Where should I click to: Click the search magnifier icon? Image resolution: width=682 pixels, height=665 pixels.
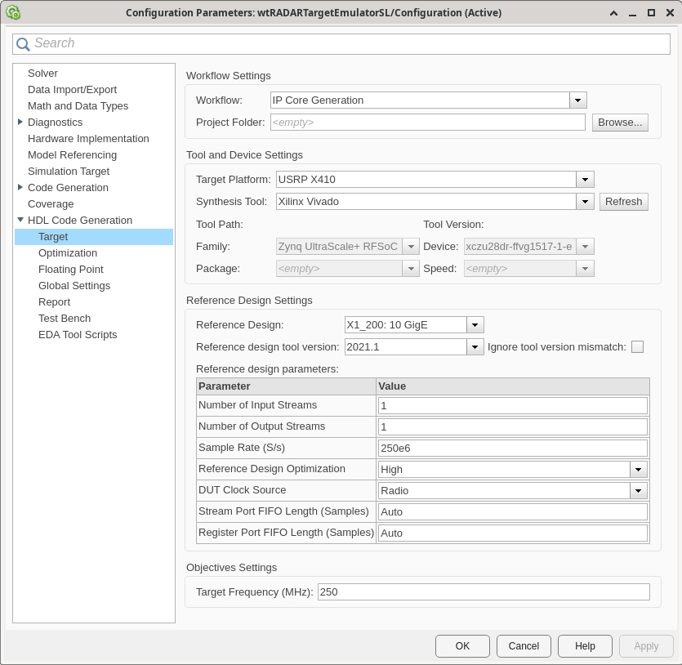coord(25,43)
